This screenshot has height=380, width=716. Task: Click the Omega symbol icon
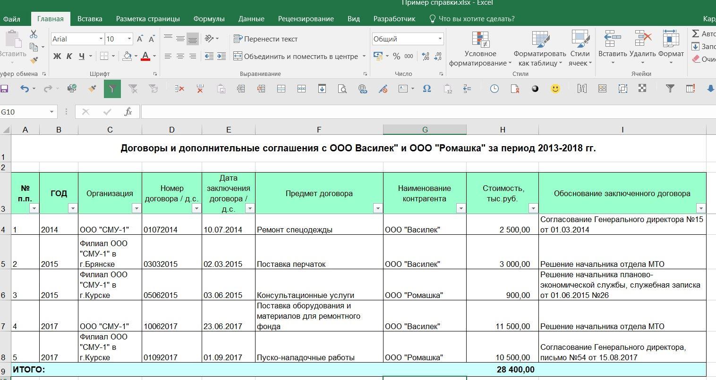(427, 88)
